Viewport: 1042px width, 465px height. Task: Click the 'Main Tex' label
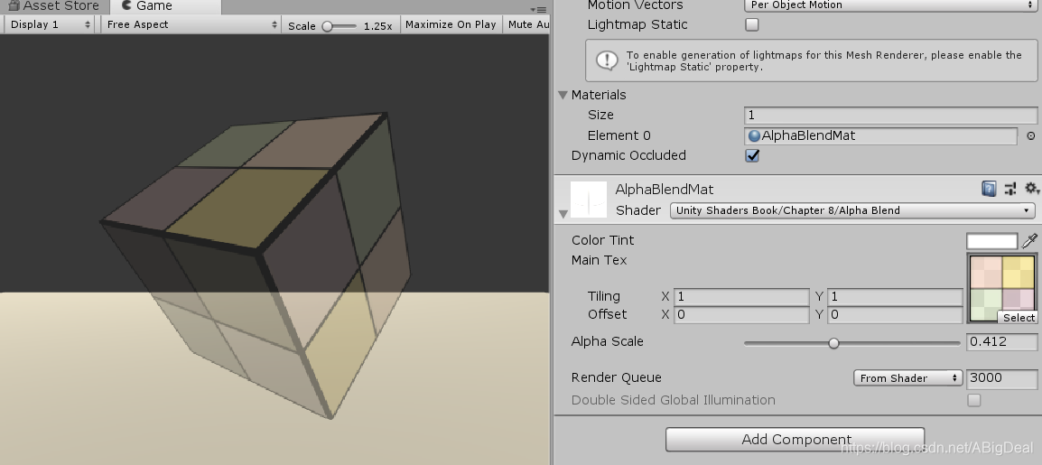pyautogui.click(x=599, y=260)
